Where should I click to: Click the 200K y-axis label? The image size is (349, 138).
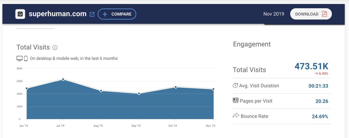[x=19, y=107]
